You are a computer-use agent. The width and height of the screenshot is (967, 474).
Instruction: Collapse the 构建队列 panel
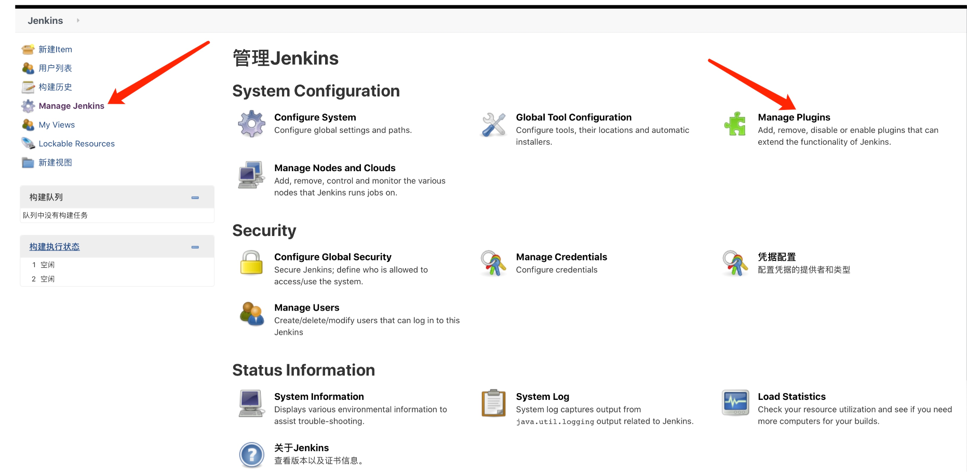[x=195, y=198]
